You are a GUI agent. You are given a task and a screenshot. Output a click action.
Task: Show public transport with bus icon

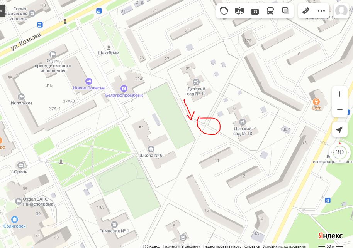click(270, 10)
